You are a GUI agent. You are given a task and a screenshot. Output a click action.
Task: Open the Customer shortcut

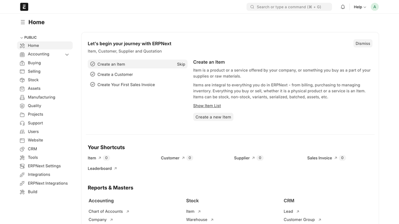pos(170,158)
